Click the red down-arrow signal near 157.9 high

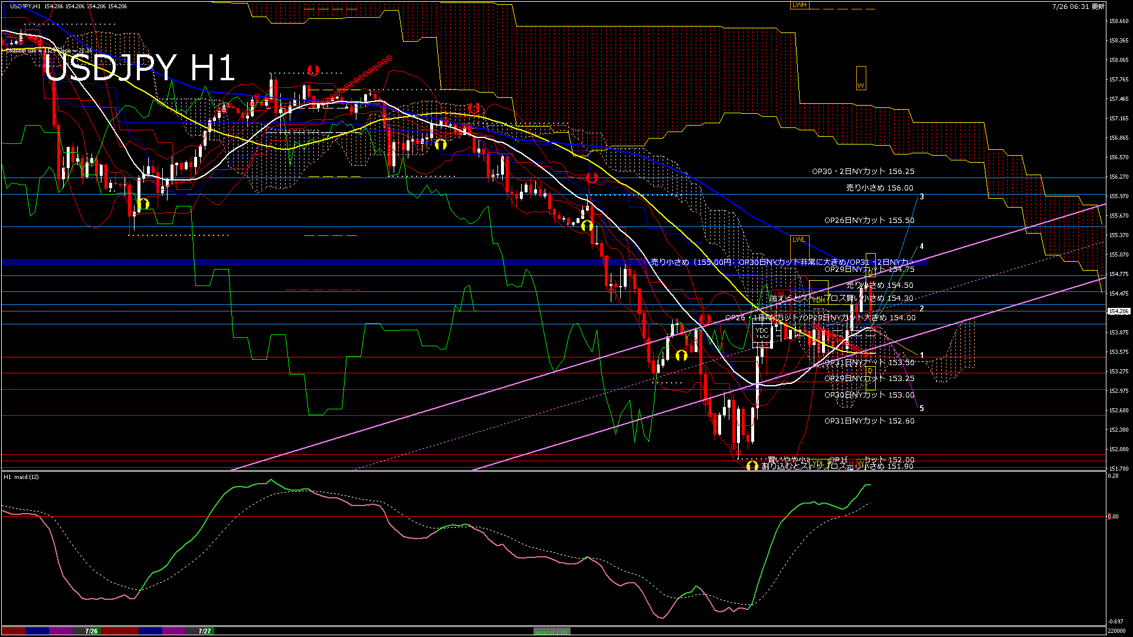pyautogui.click(x=313, y=70)
